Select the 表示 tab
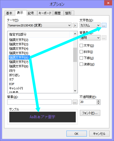 [x=21, y=13]
